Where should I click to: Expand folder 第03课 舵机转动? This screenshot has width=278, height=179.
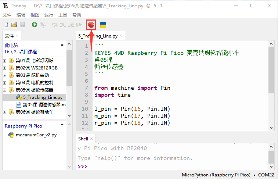pyautogui.click(x=5, y=76)
